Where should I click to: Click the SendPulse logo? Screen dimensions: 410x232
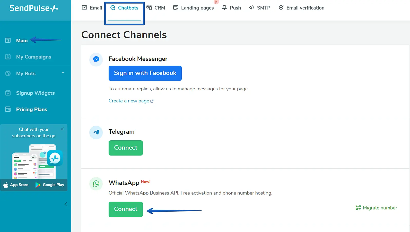pos(34,8)
